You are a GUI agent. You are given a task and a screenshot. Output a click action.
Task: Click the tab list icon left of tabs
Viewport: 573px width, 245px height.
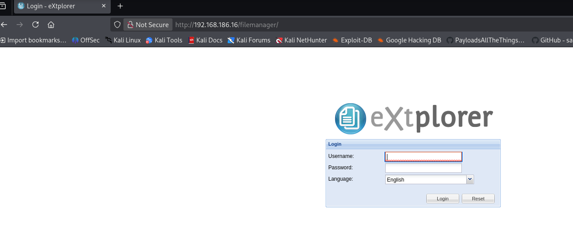(3, 6)
